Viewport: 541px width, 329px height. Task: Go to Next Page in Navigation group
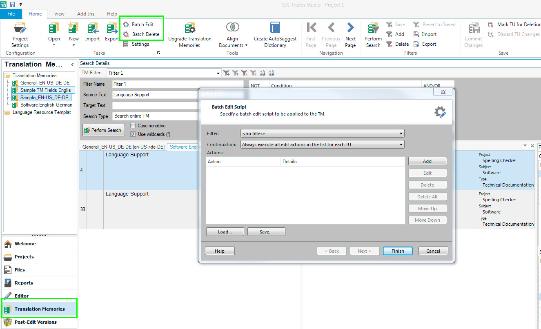point(350,35)
